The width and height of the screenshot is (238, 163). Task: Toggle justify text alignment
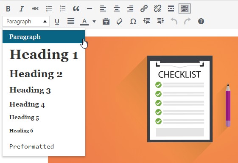click(x=71, y=21)
